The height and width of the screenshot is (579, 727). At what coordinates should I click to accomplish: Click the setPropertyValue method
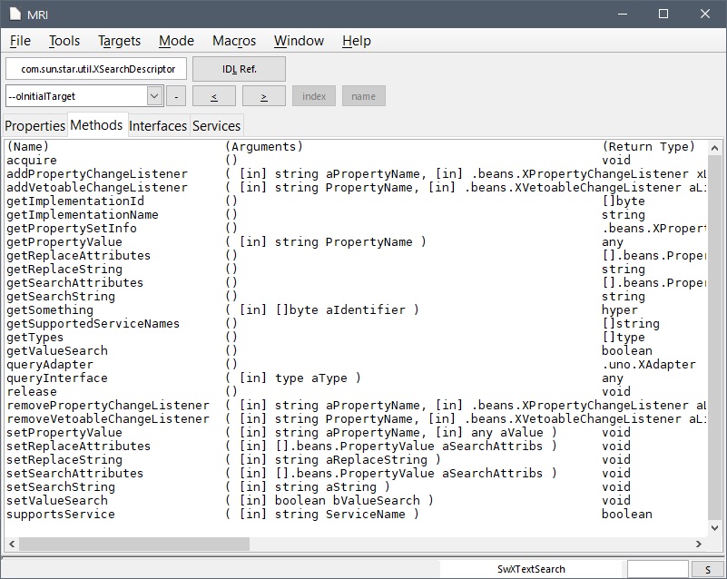pos(64,433)
